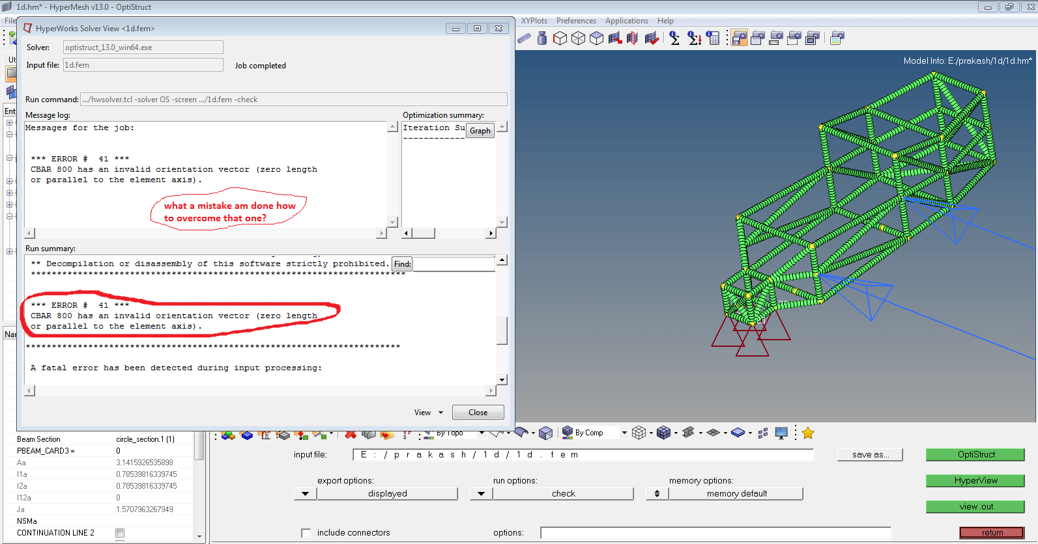Click the cube with shaded top face icon
The image size is (1038, 544).
(x=596, y=38)
